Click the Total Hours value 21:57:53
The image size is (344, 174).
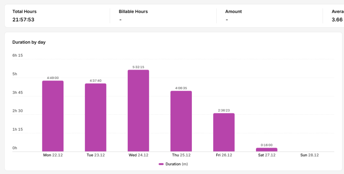23,19
